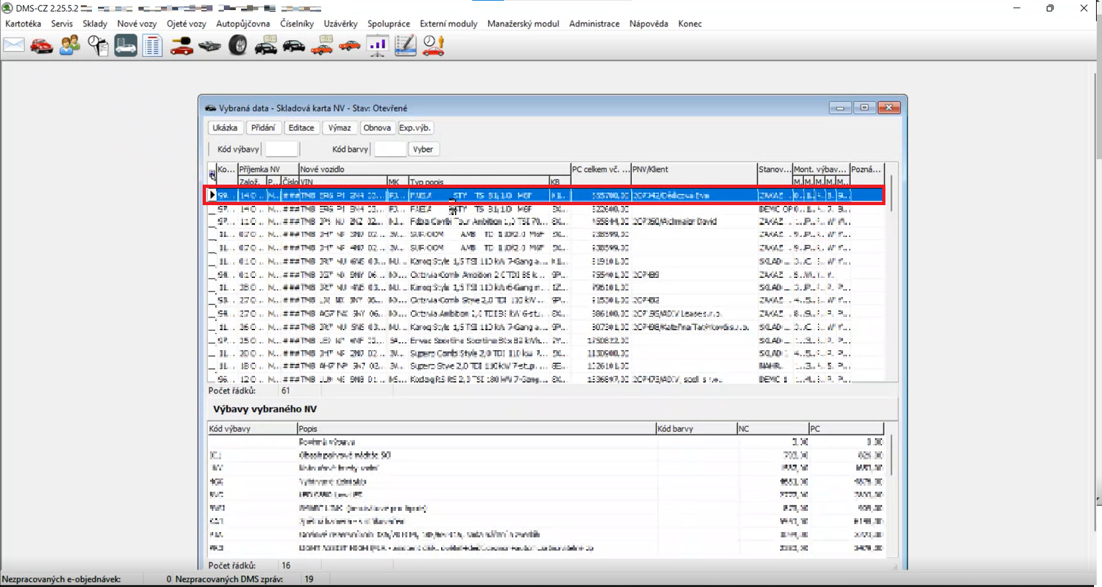Click the envelope messages toolbar icon
This screenshot has height=587, width=1102.
pyautogui.click(x=14, y=45)
